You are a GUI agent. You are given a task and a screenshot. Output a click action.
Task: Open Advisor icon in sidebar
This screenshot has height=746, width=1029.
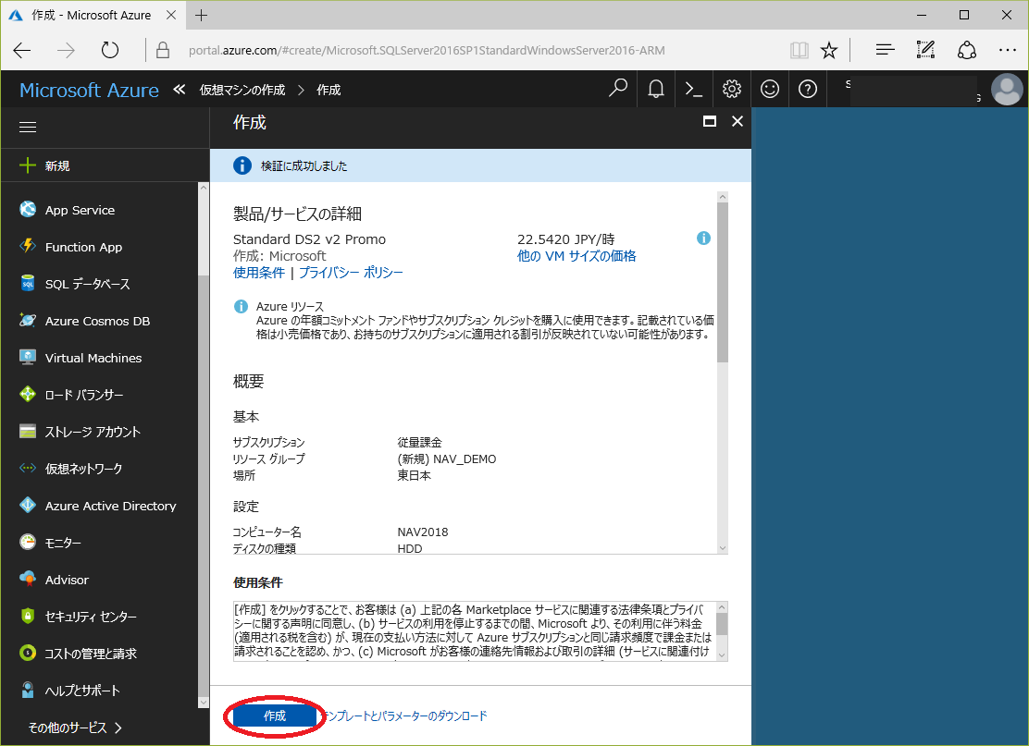28,579
